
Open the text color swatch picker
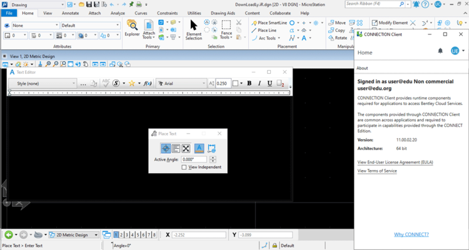pyautogui.click(x=236, y=83)
